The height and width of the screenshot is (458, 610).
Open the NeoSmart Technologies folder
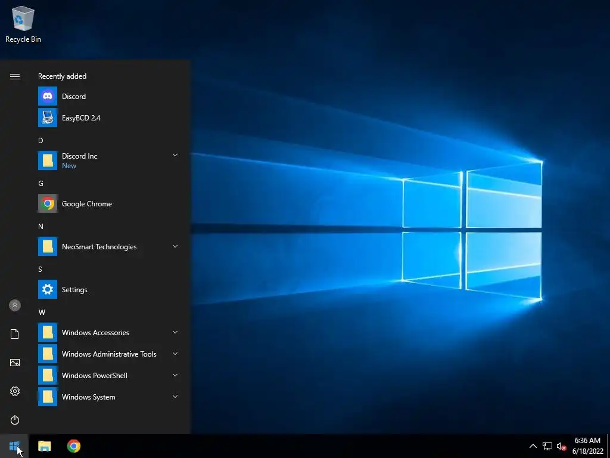(108, 246)
